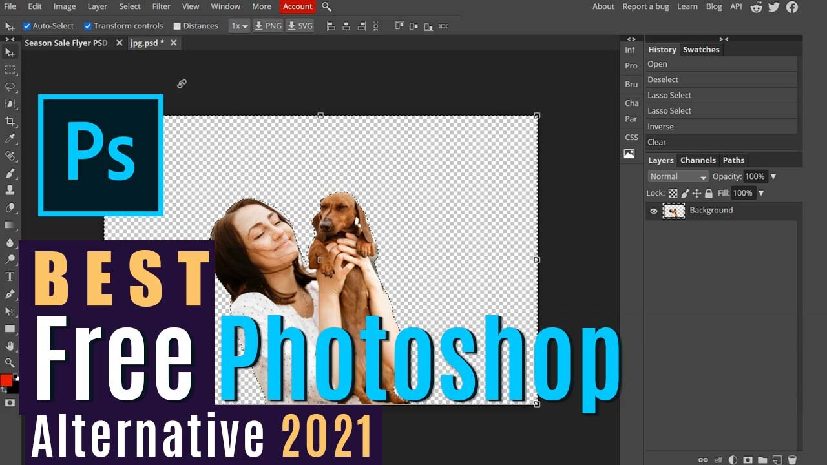Image resolution: width=827 pixels, height=465 pixels.
Task: Select the Rectangle shape tool
Action: (x=10, y=329)
